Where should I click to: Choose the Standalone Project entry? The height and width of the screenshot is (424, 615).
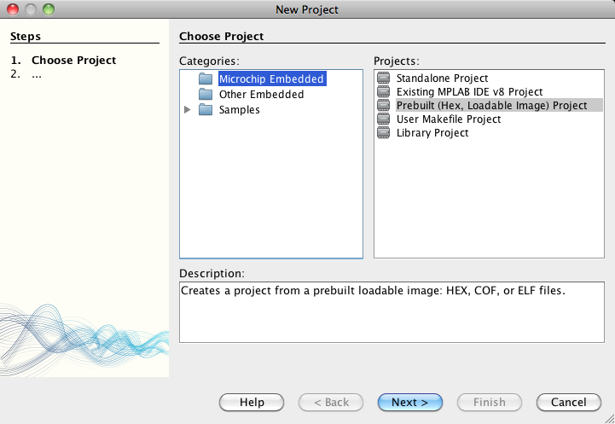pos(442,78)
